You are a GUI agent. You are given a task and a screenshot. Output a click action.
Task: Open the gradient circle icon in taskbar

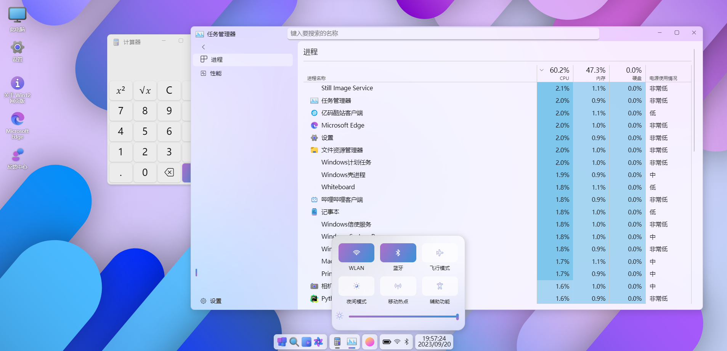pos(370,341)
